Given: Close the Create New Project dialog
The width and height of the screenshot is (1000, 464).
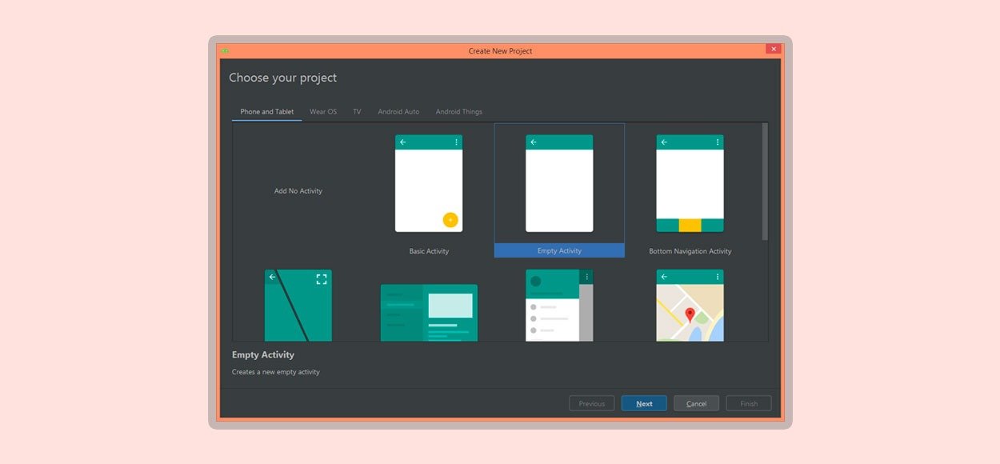Looking at the screenshot, I should [x=773, y=50].
